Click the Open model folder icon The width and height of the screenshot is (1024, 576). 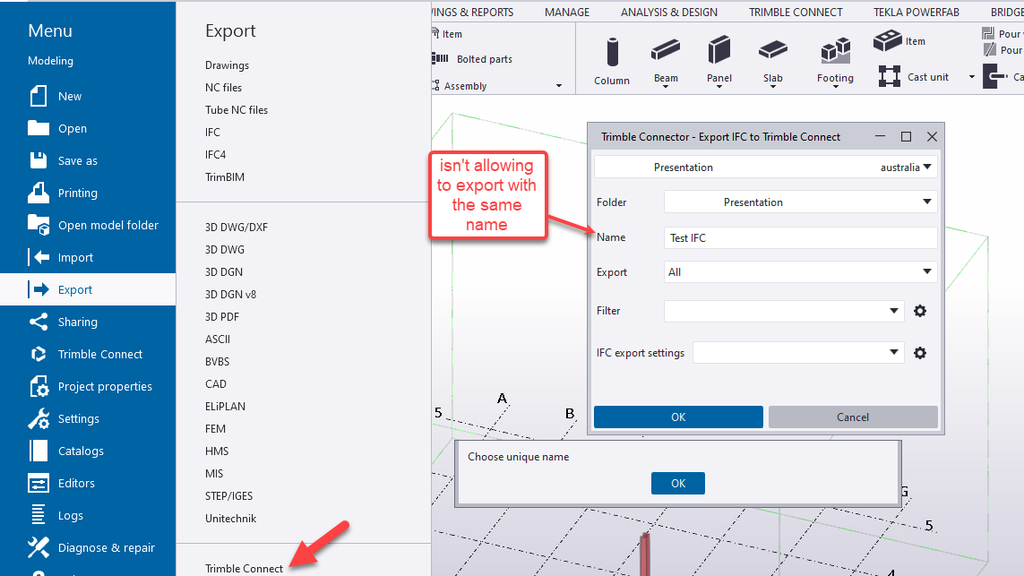[39, 225]
